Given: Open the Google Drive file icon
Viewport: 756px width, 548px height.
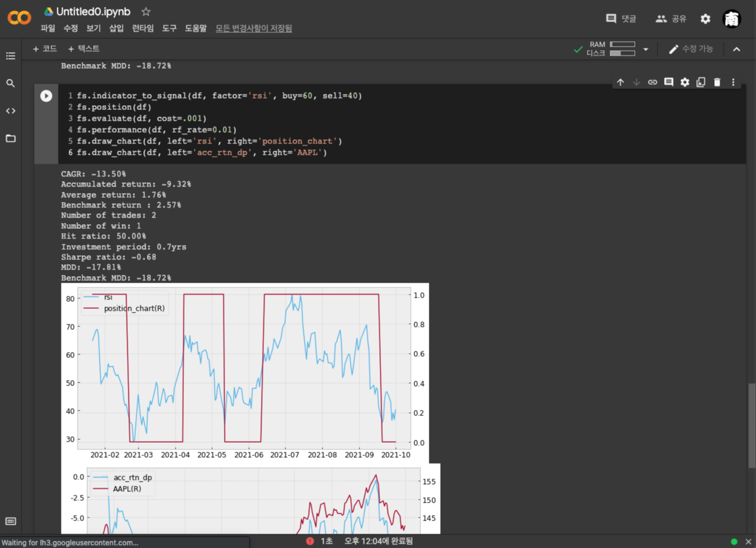Looking at the screenshot, I should coord(48,11).
